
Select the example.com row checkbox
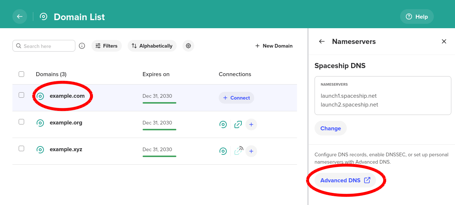click(x=22, y=95)
